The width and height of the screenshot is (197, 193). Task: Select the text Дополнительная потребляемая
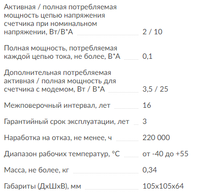58,72
